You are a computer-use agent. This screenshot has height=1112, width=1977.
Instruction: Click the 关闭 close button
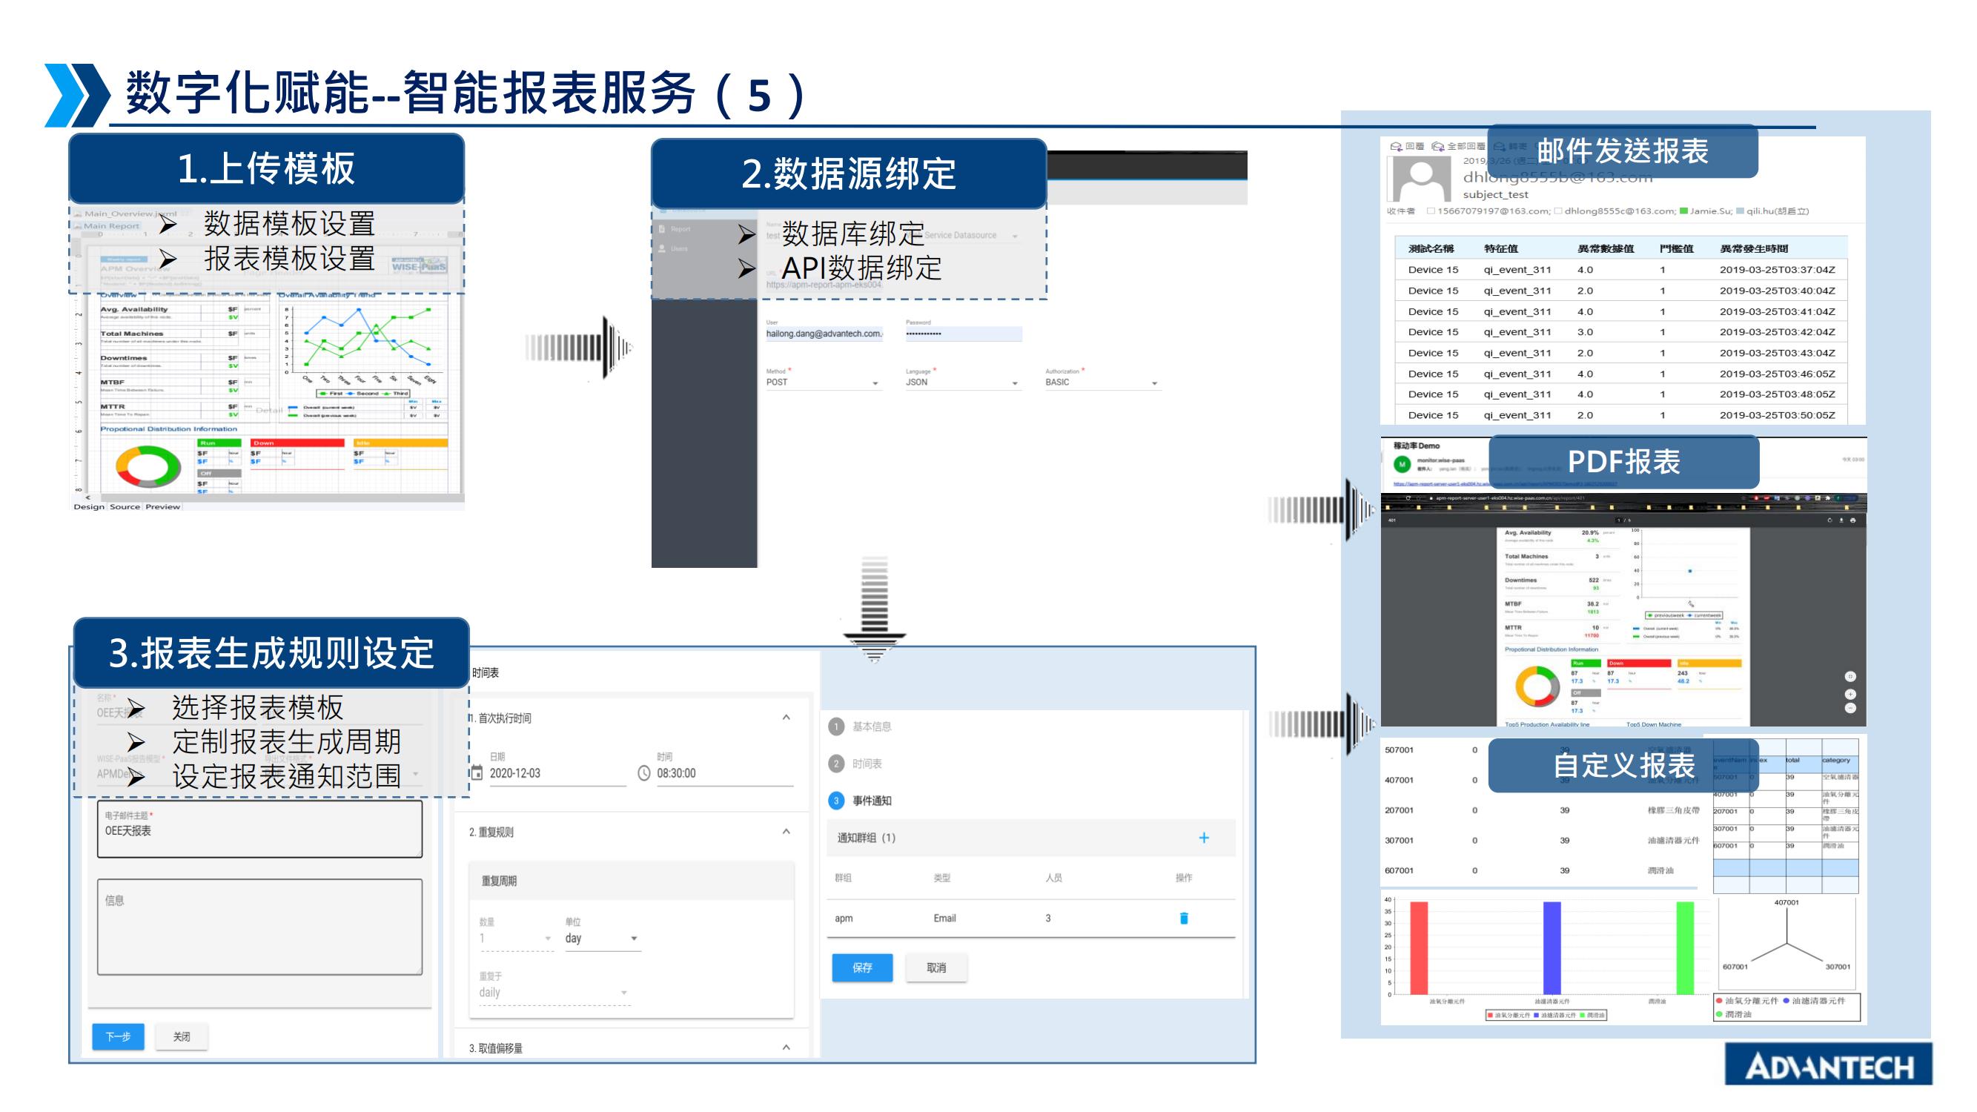point(181,1036)
